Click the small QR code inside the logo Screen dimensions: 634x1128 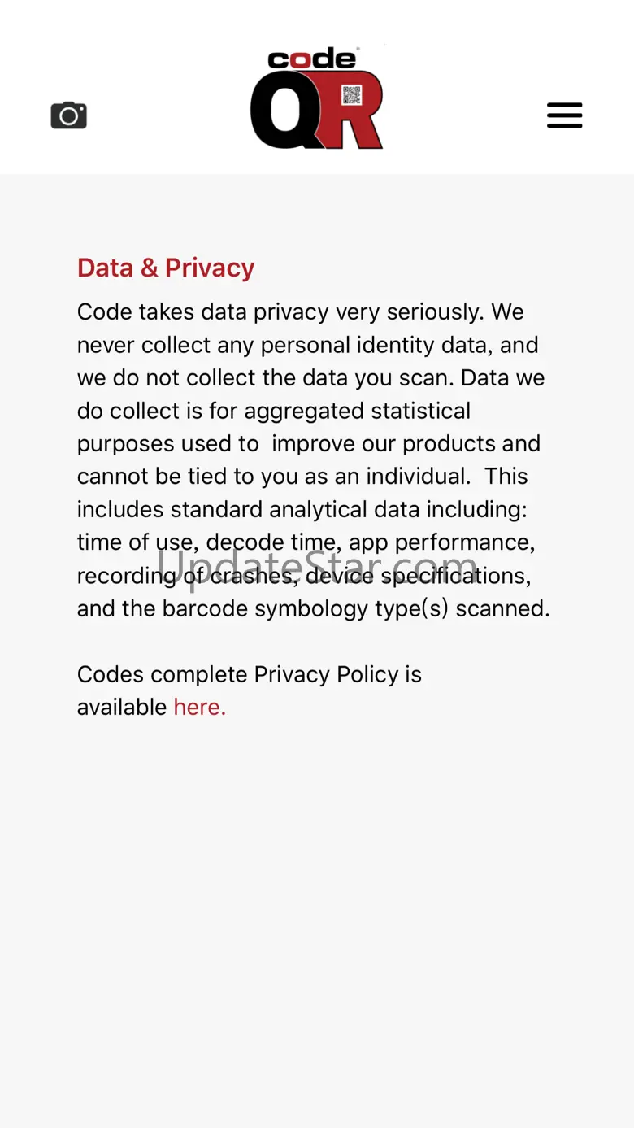pyautogui.click(x=351, y=95)
